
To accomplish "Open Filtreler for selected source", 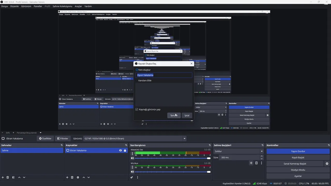I will (63, 138).
